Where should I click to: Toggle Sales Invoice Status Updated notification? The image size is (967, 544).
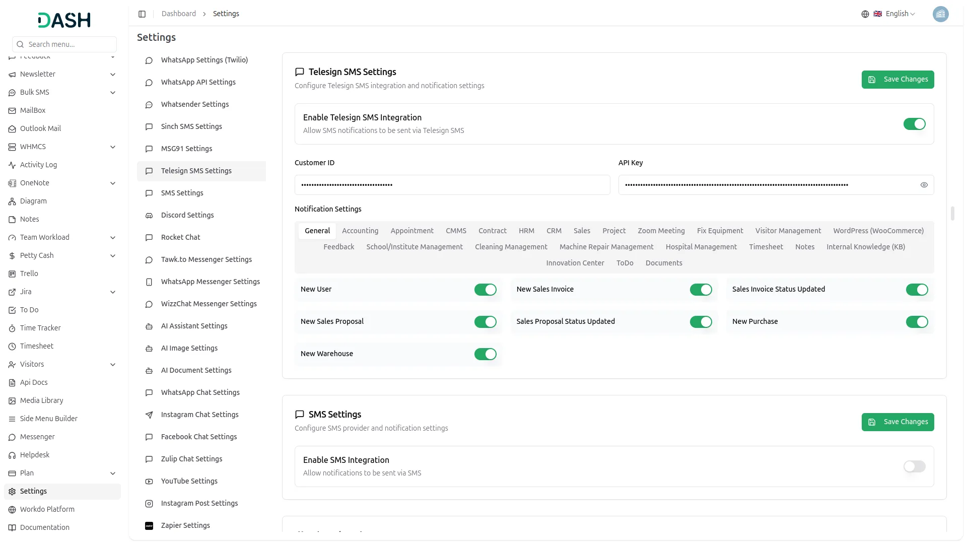click(917, 290)
